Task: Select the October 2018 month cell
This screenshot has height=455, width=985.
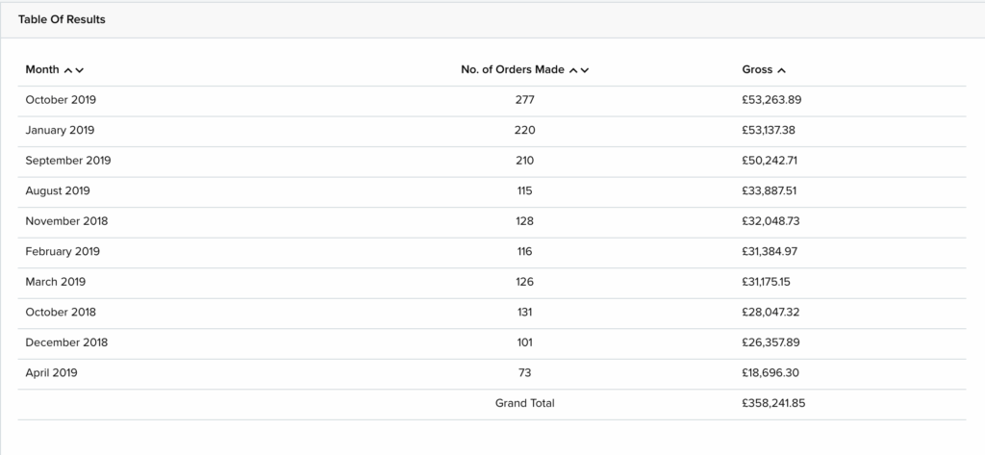Action: tap(61, 312)
